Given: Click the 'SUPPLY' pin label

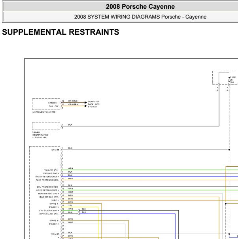Looking at the screenshot, I should [x=55, y=200].
